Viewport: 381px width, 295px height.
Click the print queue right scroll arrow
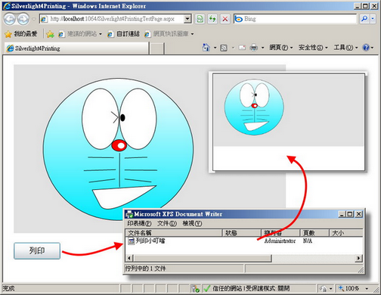tap(359, 258)
